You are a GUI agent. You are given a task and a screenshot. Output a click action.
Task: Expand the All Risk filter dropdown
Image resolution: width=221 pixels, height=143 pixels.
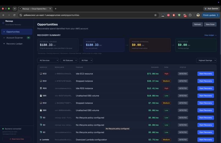pos(86,61)
